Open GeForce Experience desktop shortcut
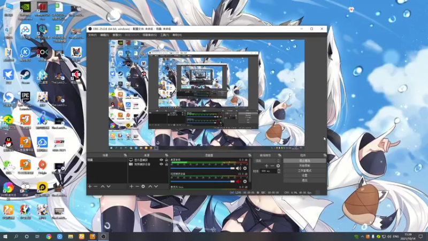 click(25, 11)
